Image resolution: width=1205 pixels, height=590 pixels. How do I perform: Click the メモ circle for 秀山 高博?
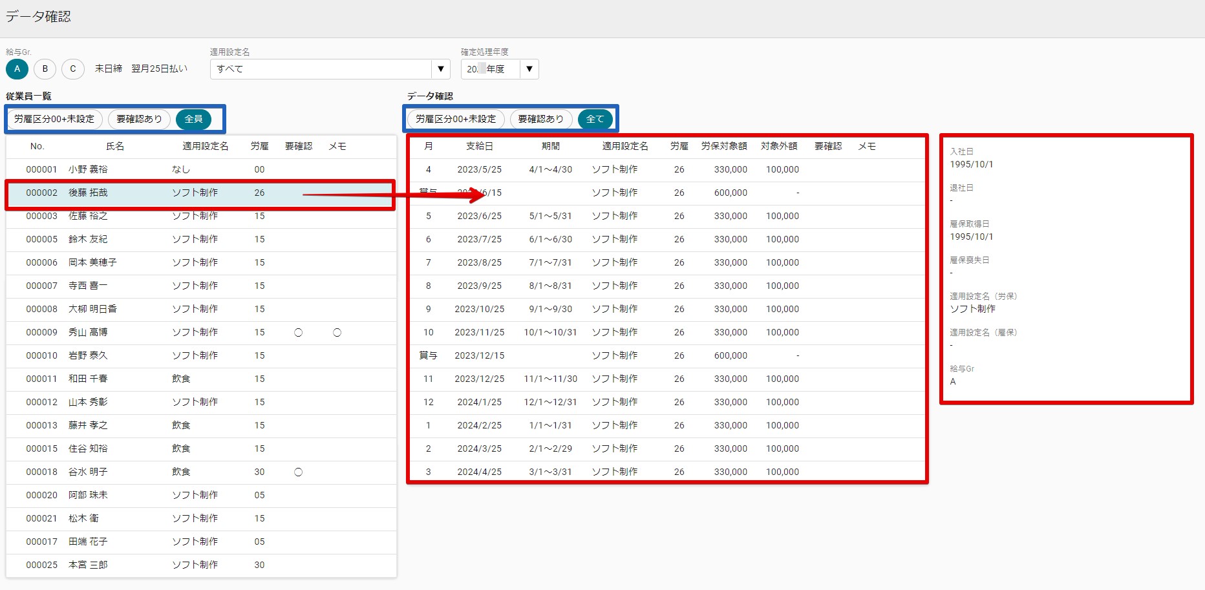(x=337, y=333)
